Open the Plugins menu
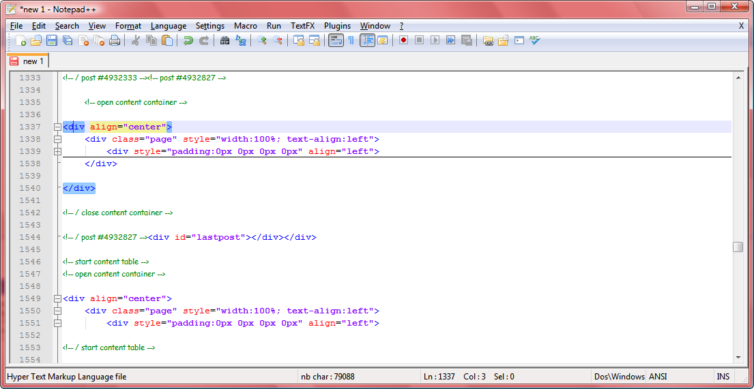 click(x=337, y=26)
